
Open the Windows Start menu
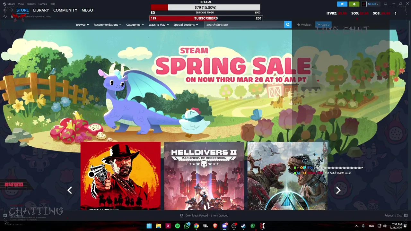(149, 226)
